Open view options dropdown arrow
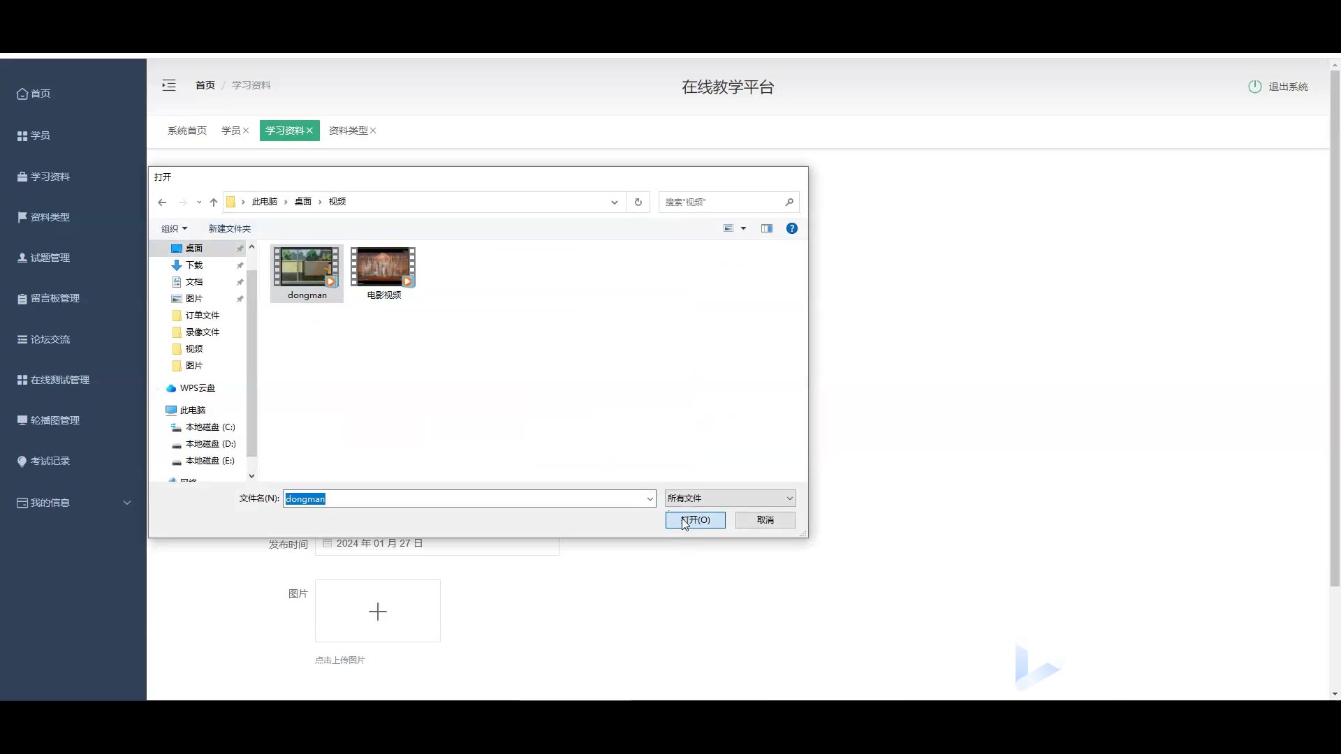Image resolution: width=1341 pixels, height=754 pixels. pos(744,228)
